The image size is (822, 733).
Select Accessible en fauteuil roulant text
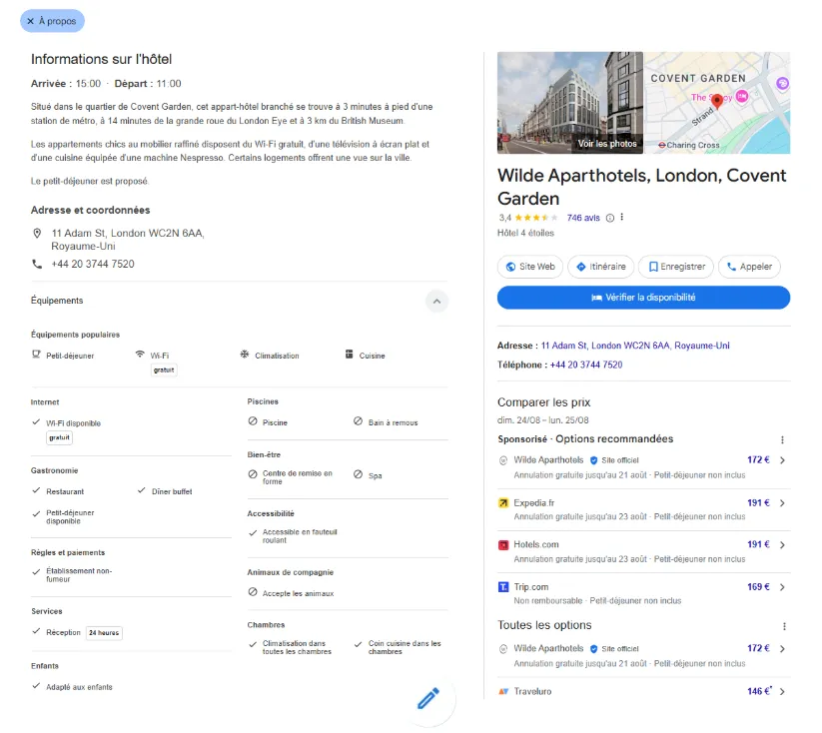click(x=300, y=536)
